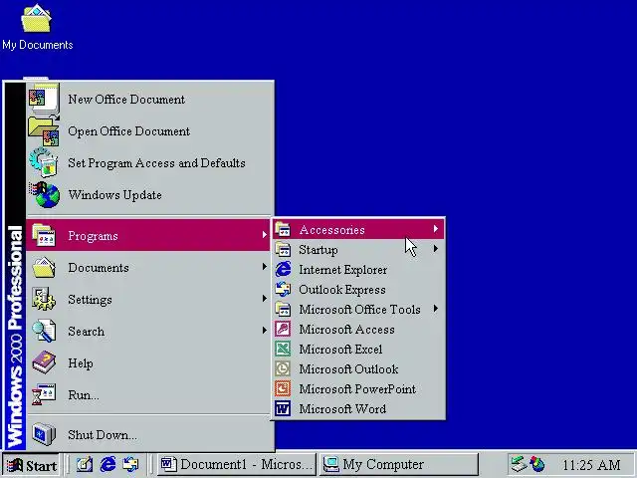Expand the Accessories submenu arrow
The width and height of the screenshot is (637, 478).
pos(436,229)
